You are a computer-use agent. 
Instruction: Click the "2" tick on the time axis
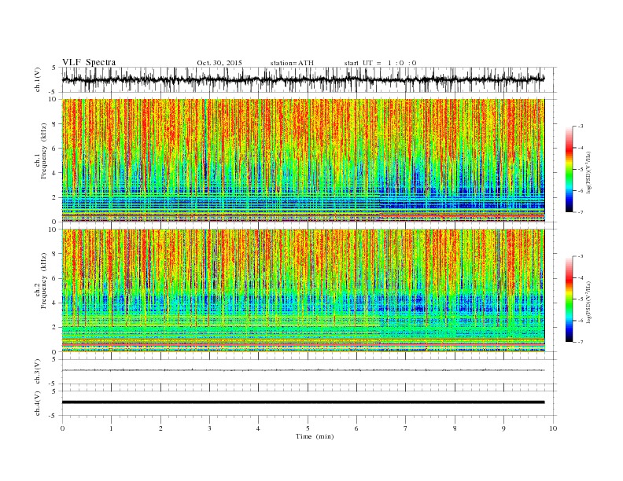point(160,428)
